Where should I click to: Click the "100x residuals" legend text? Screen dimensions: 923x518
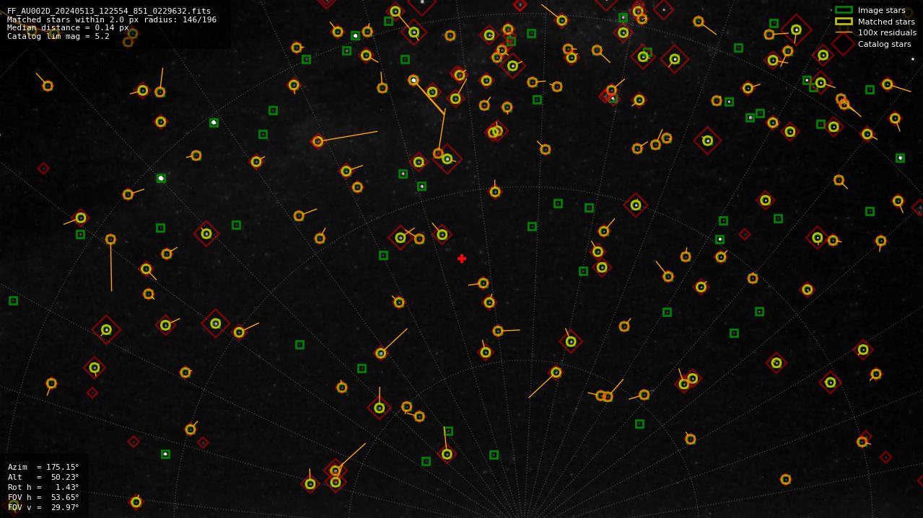[x=887, y=33]
